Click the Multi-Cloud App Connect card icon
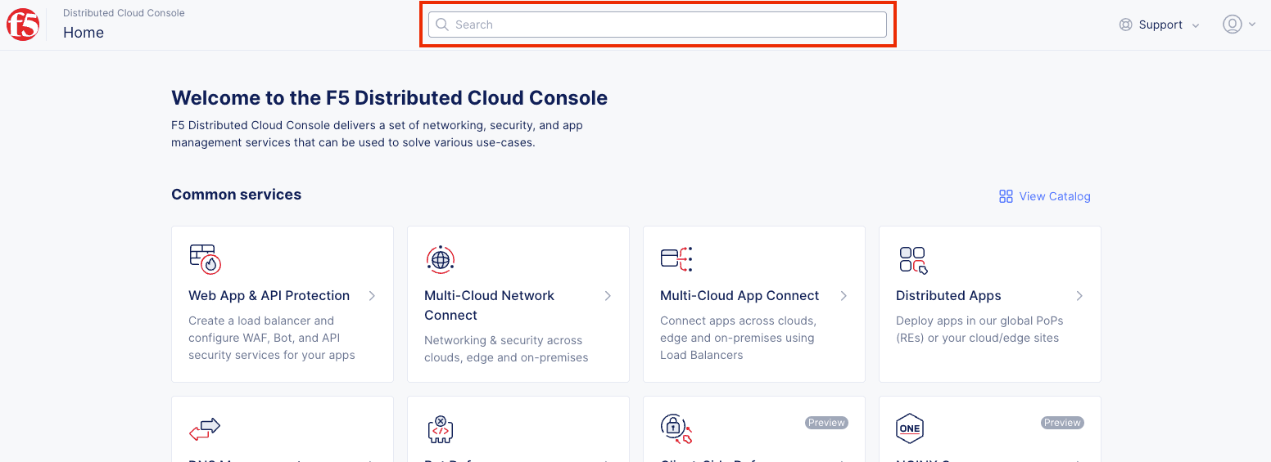 (676, 258)
